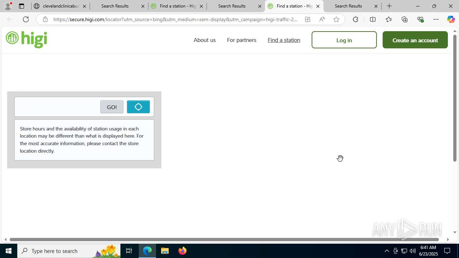Screen dimensions: 459x258
Task: View site information lock icon
Action: [x=45, y=19]
